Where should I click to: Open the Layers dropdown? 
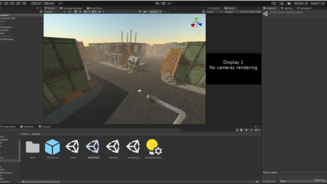pyautogui.click(x=317, y=4)
